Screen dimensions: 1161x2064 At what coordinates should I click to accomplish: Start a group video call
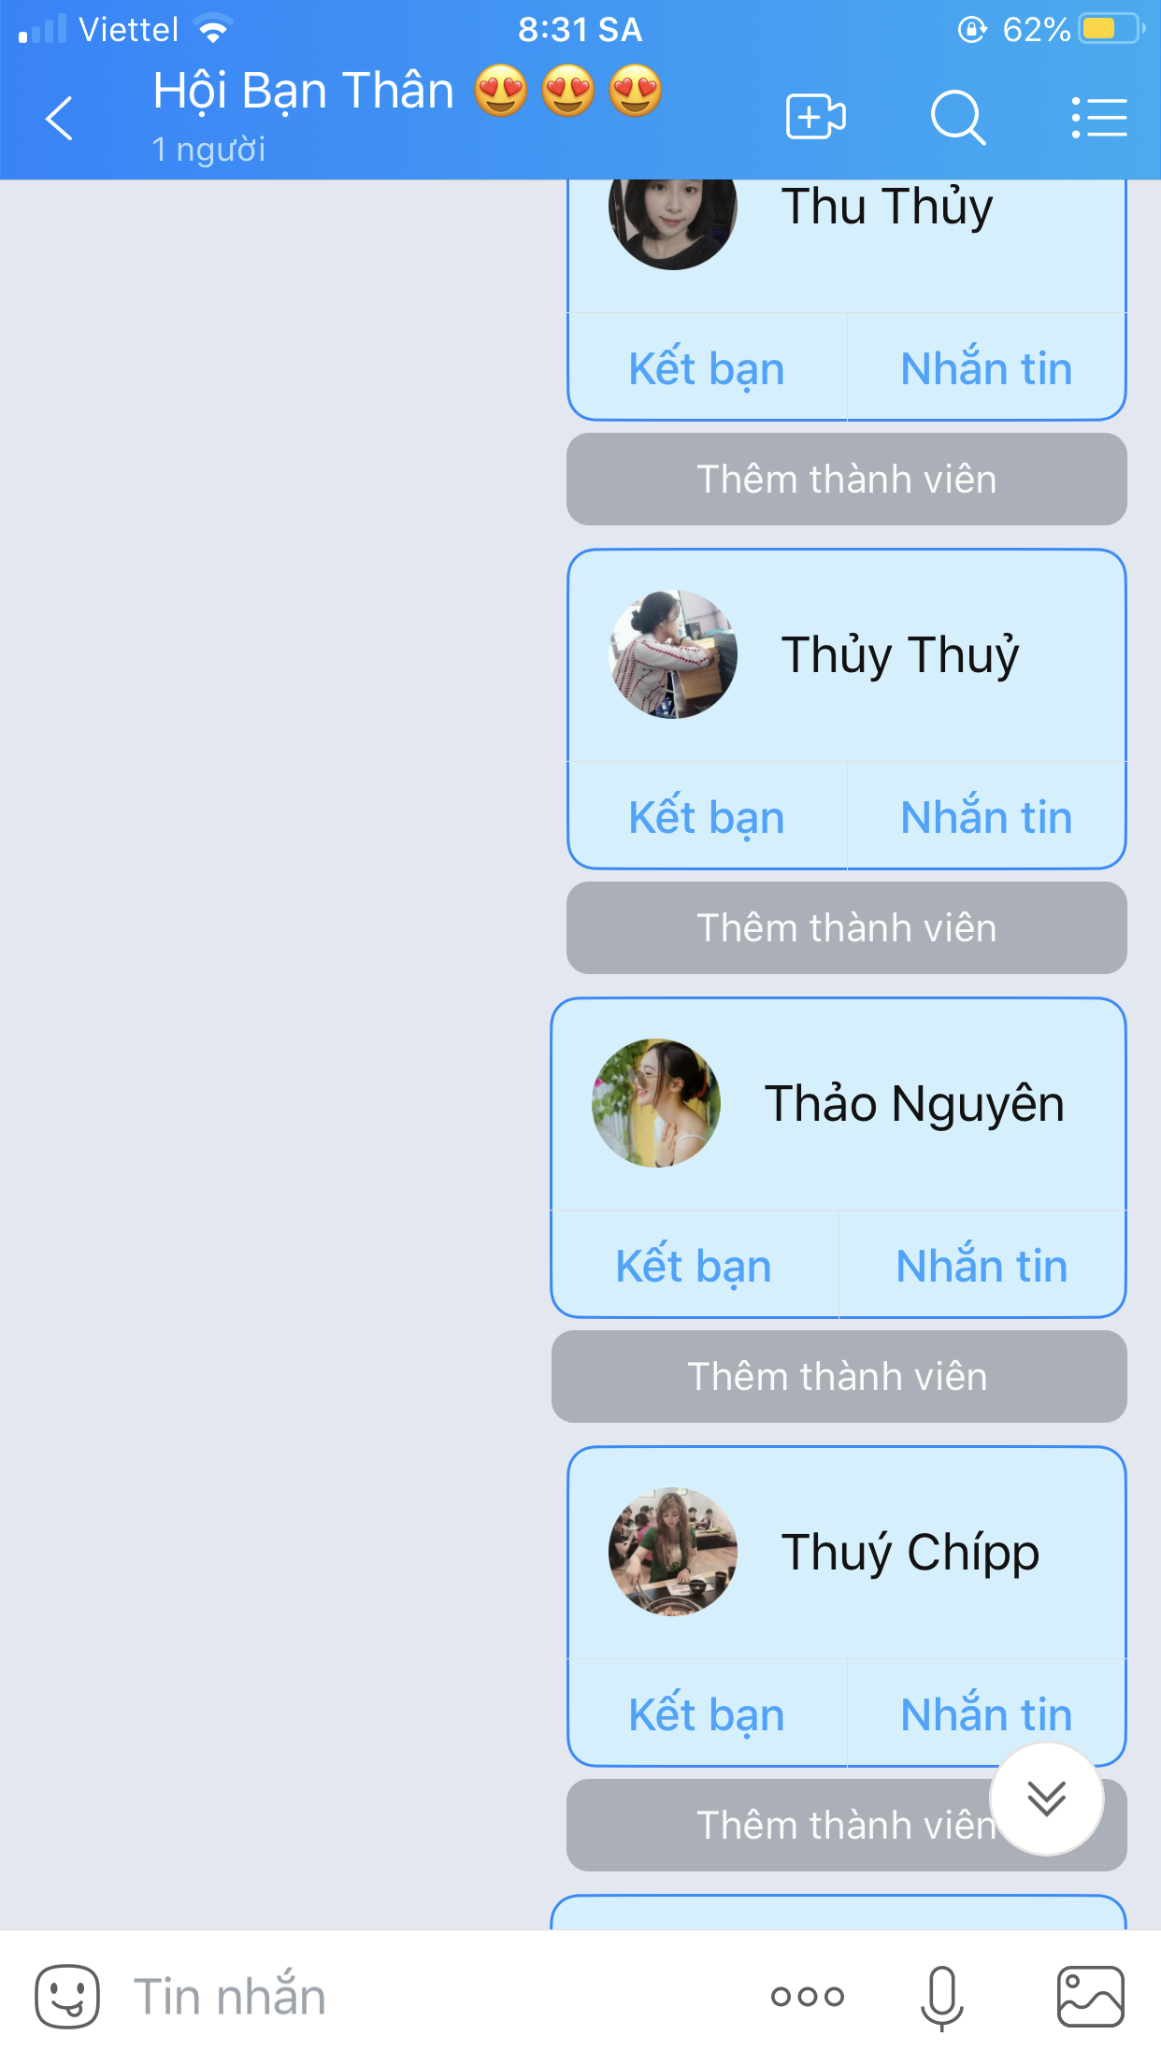816,118
